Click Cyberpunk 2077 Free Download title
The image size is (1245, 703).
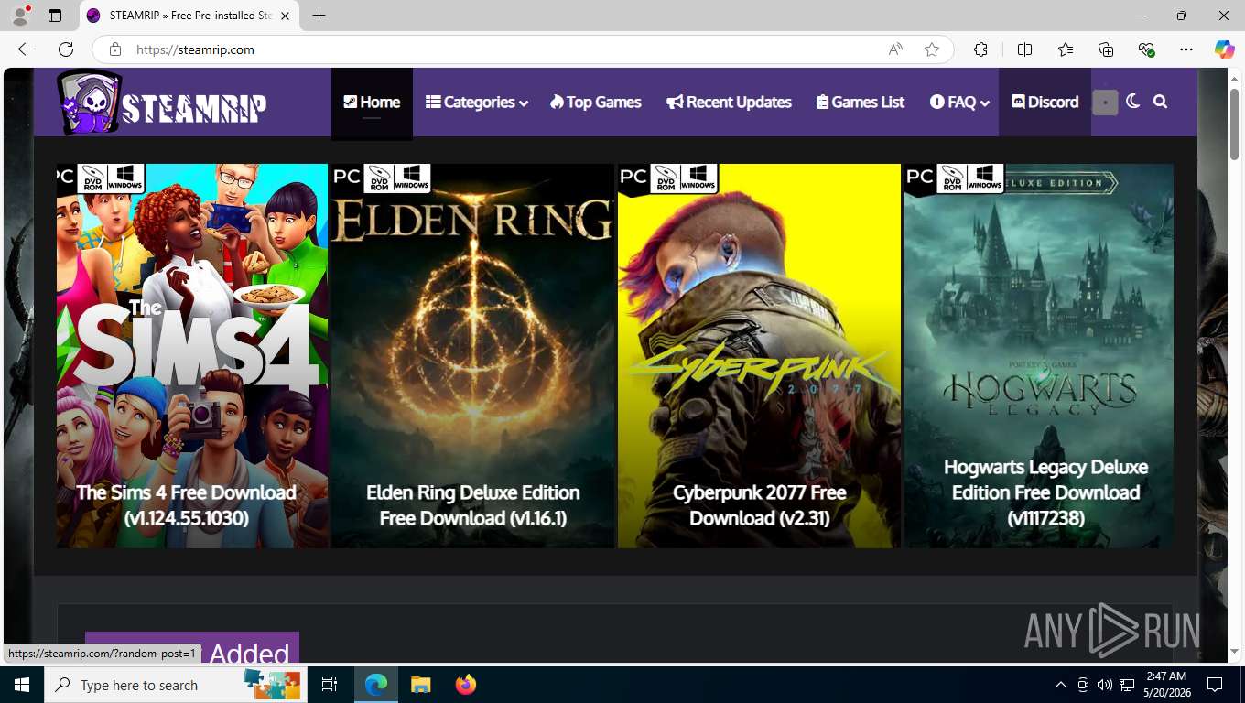(759, 505)
